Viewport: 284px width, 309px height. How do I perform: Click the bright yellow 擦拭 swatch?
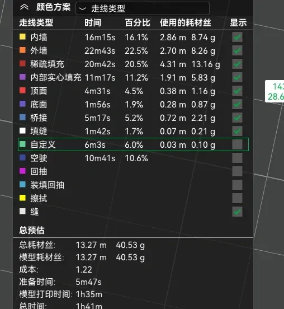22,198
